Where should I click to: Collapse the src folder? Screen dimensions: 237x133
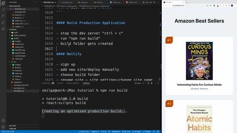[x=15, y=62]
